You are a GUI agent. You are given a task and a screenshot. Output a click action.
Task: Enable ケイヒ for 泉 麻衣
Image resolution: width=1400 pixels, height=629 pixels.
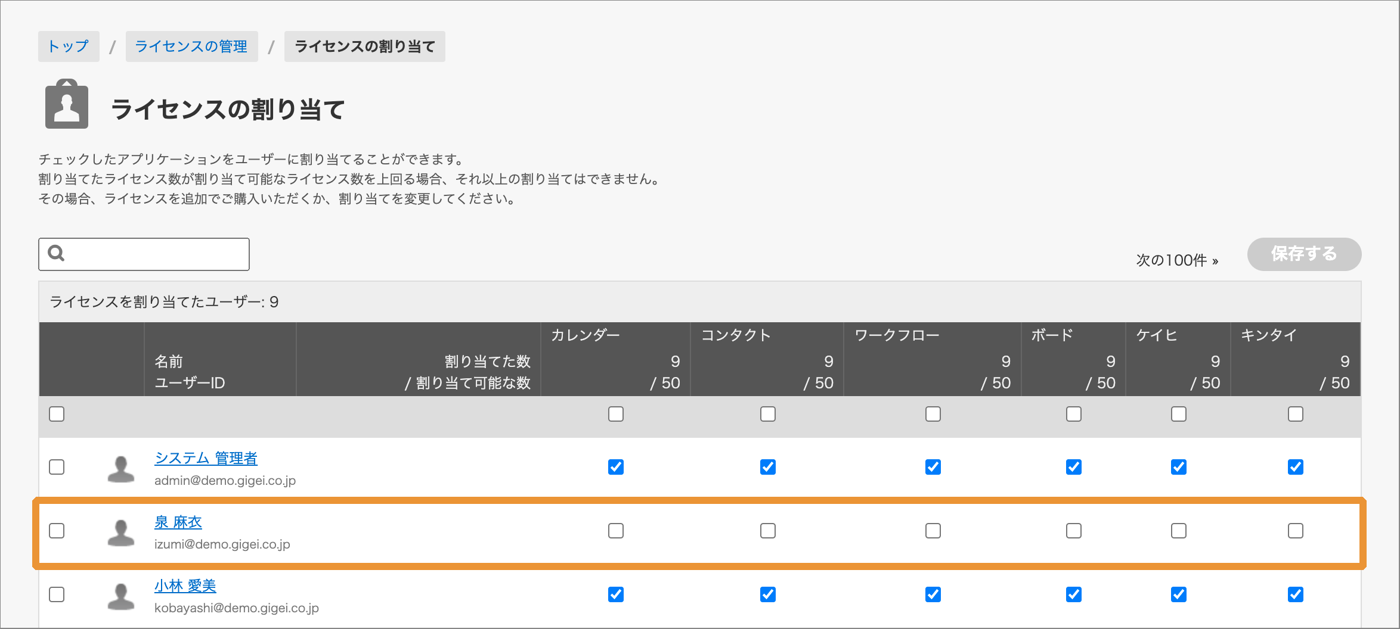[1179, 531]
